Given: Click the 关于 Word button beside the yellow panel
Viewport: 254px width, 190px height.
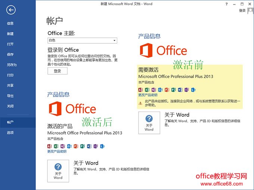Looking at the screenshot, I should pyautogui.click(x=149, y=123).
